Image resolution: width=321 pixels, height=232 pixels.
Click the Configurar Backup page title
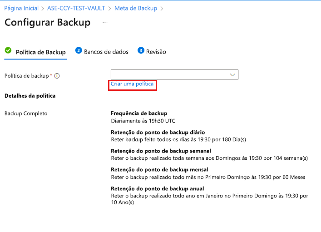tap(47, 23)
